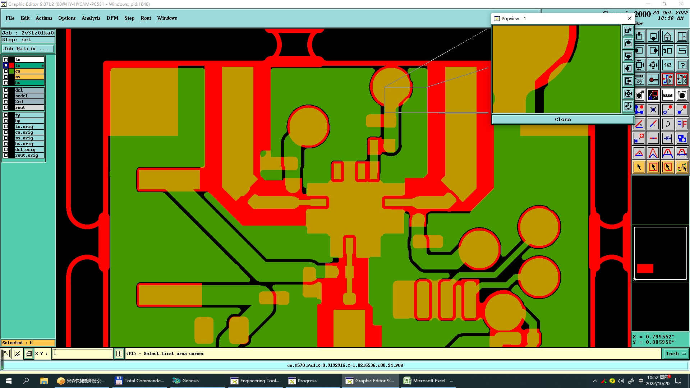The height and width of the screenshot is (388, 690).
Task: Open the DFM menu
Action: [x=112, y=18]
